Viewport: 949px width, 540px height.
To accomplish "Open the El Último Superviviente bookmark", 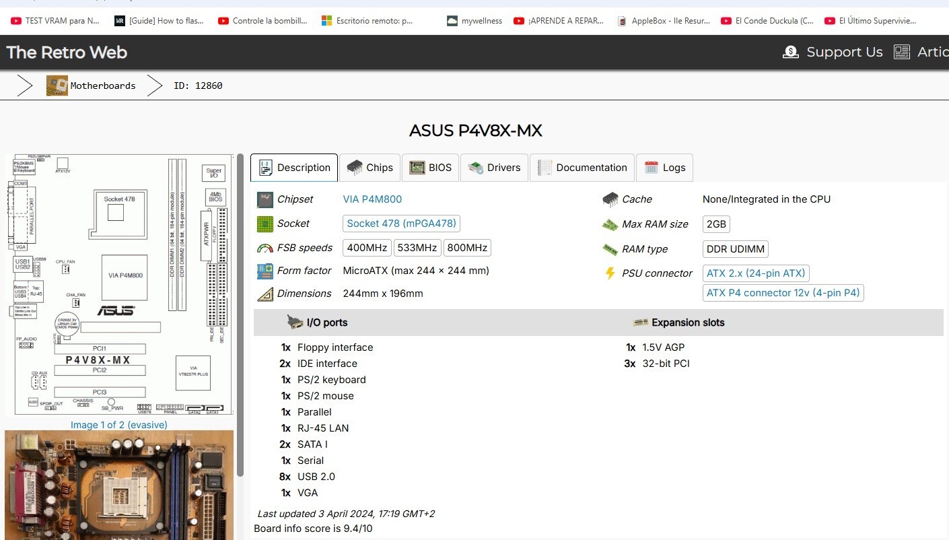I will (871, 21).
